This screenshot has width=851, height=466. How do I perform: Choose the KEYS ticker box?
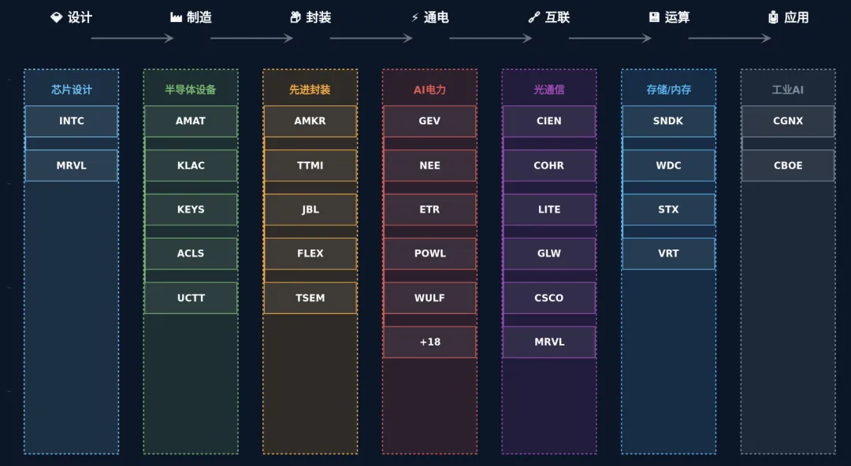pos(191,209)
